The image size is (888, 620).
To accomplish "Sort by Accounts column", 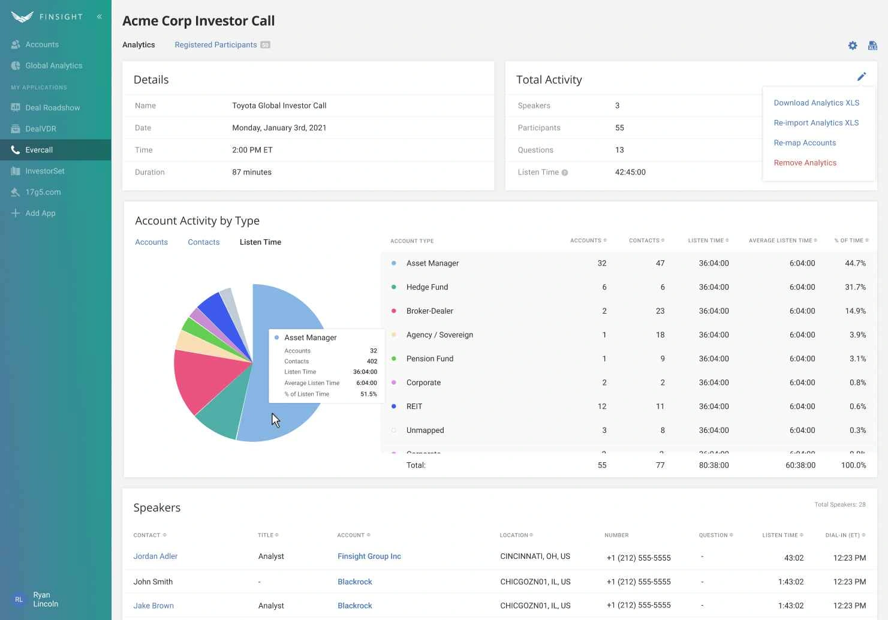I will click(x=588, y=240).
